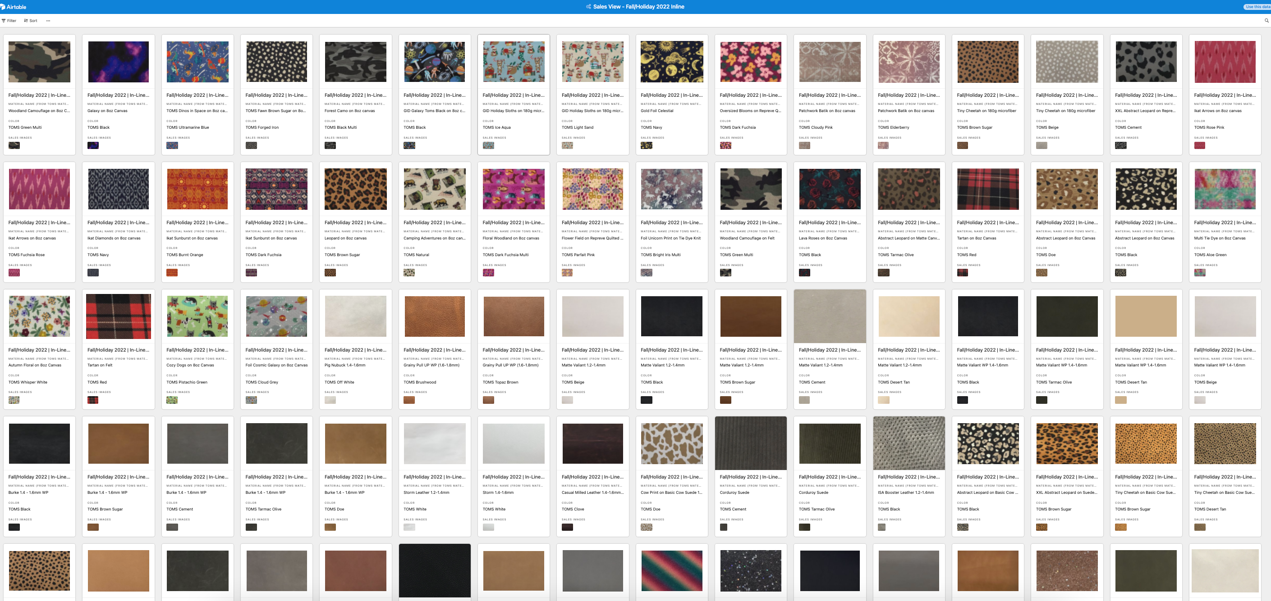Open the Multi Tie Dye on 8oz Canvas card
Viewport: 1271px width, 601px height.
click(x=1225, y=222)
